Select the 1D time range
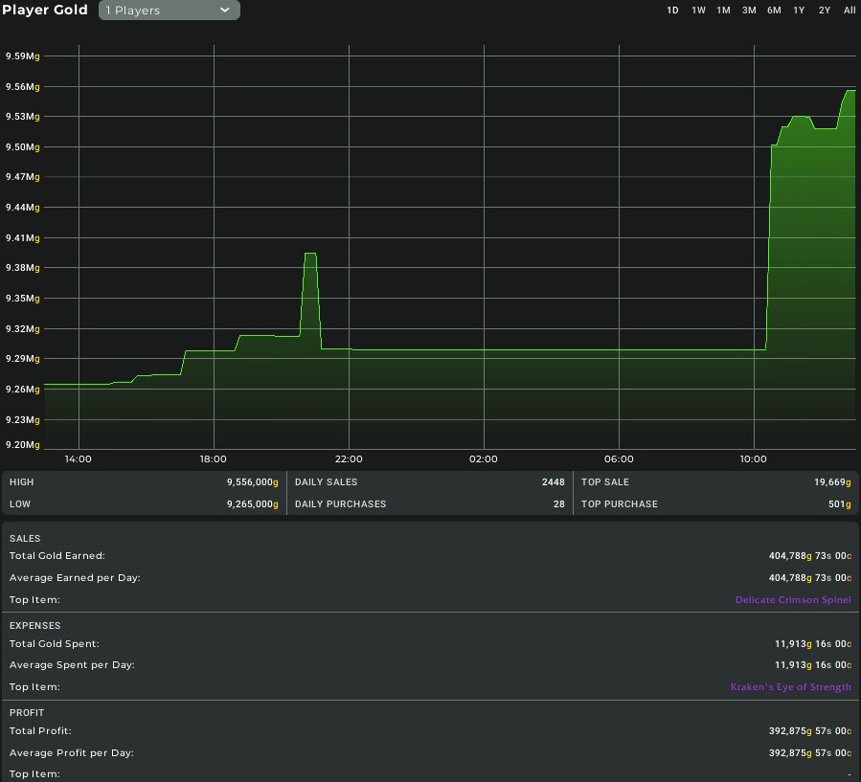This screenshot has height=782, width=861. [672, 11]
